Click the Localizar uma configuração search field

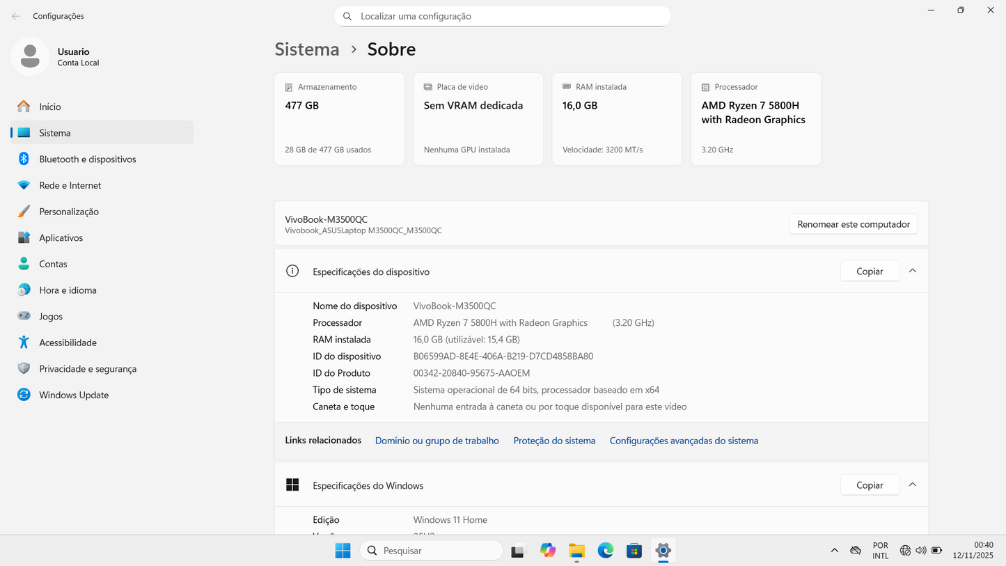pos(503,15)
